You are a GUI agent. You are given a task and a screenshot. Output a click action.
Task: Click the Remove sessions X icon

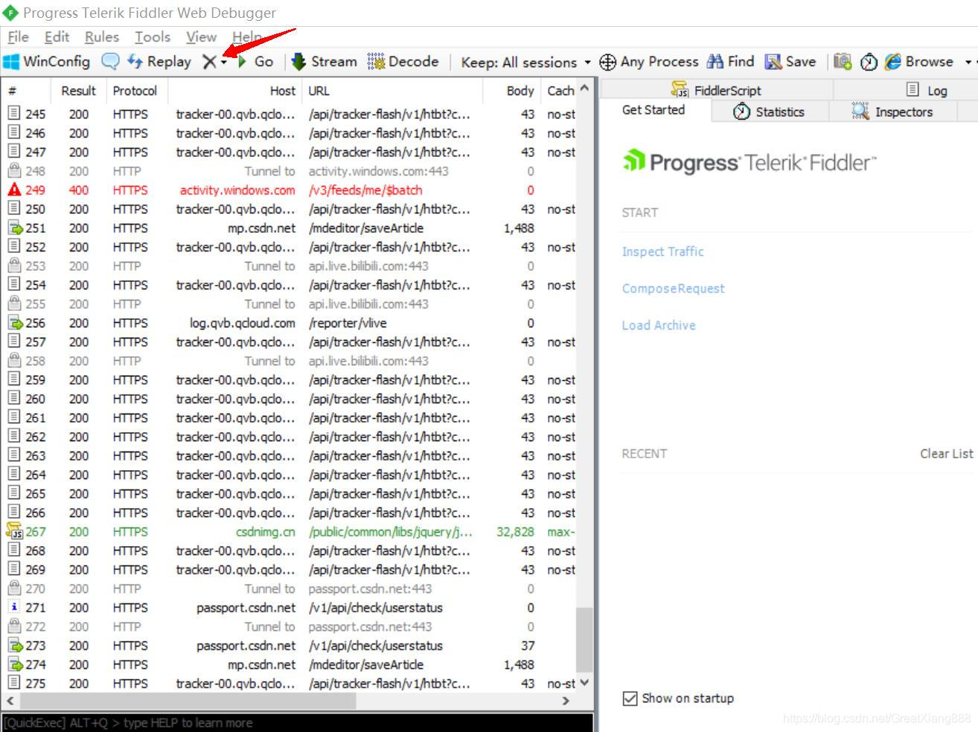[209, 62]
